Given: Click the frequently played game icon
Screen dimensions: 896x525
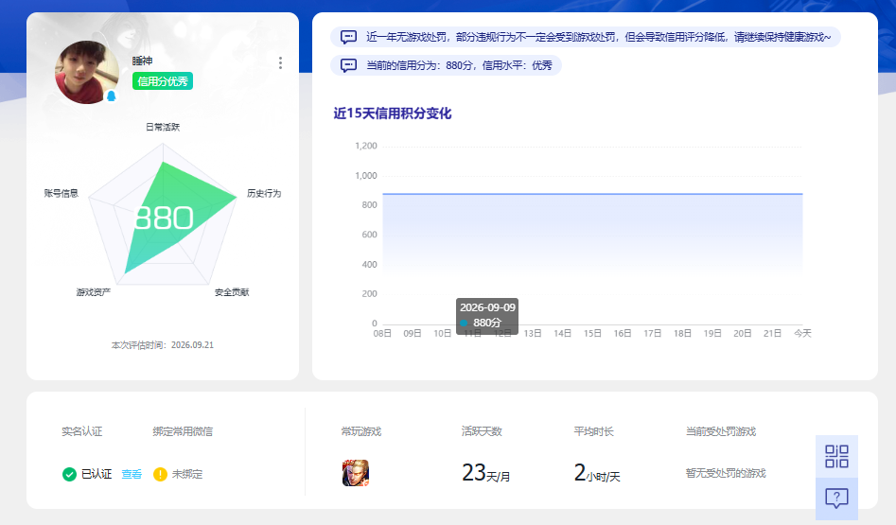Looking at the screenshot, I should (x=356, y=473).
